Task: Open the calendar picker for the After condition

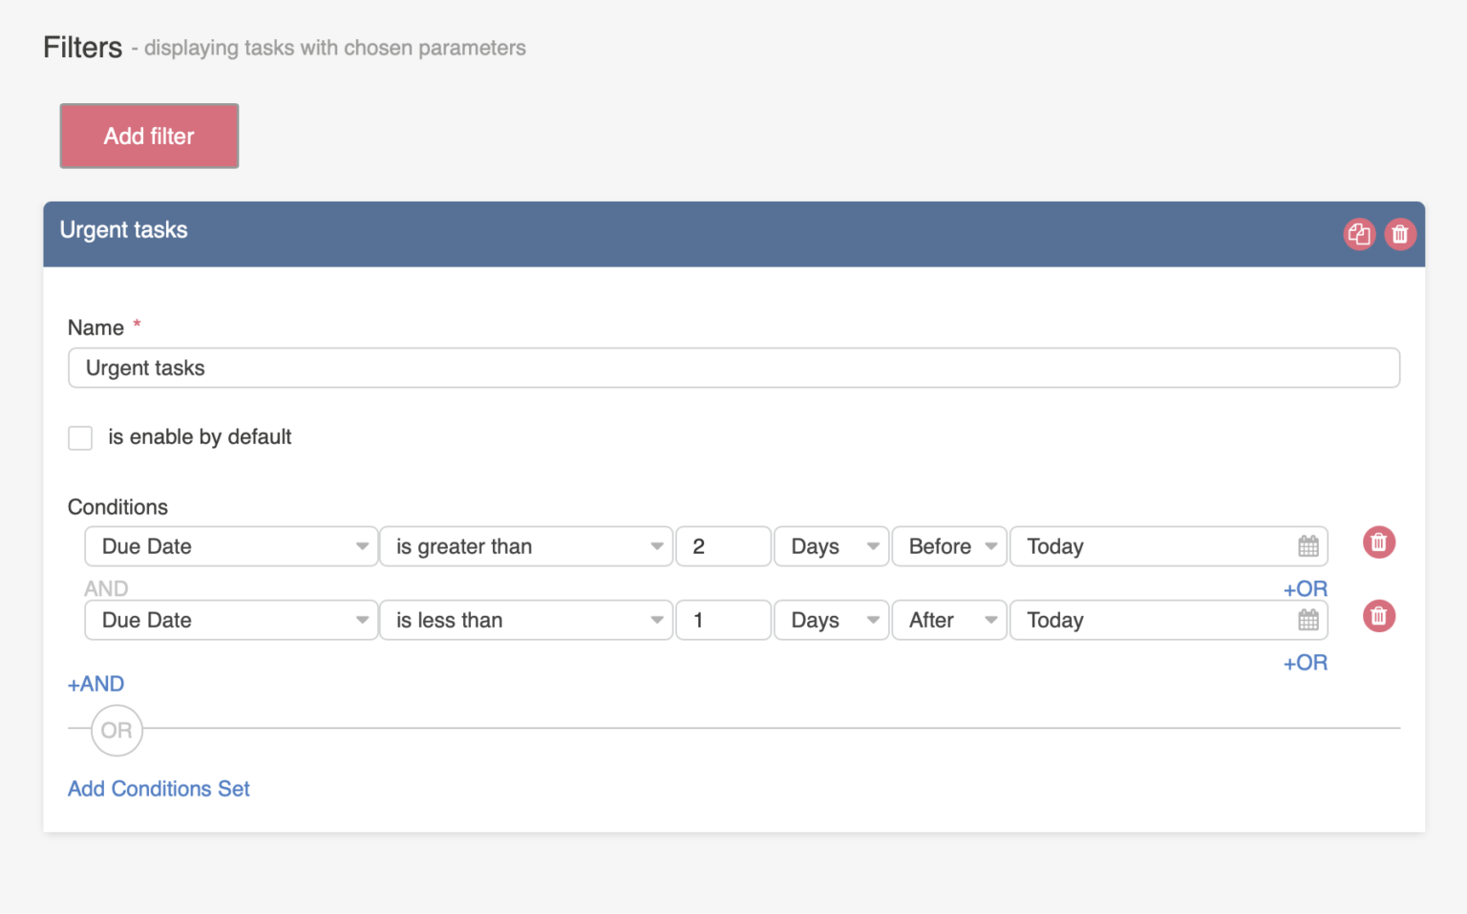Action: pos(1307,619)
